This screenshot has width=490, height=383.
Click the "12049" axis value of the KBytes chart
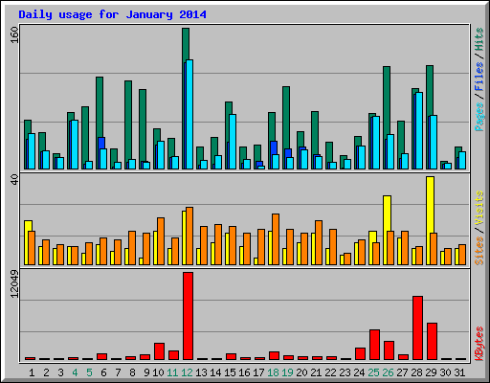14,284
